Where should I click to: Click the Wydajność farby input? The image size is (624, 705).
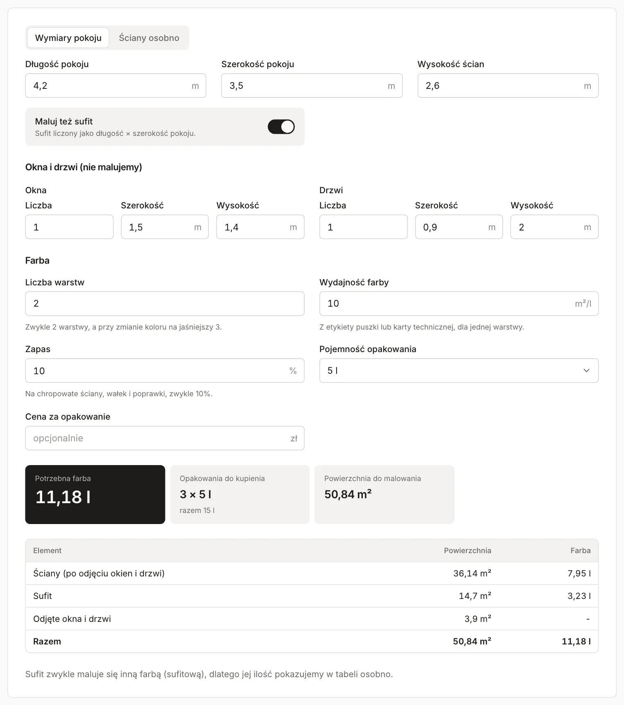459,303
